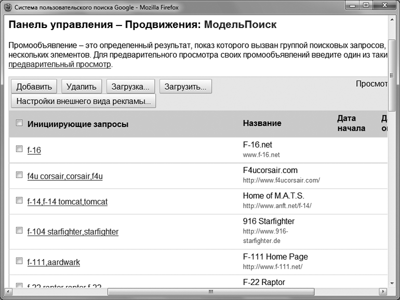Click the Загрузить... button
The height and width of the screenshot is (300, 400).
(185, 87)
